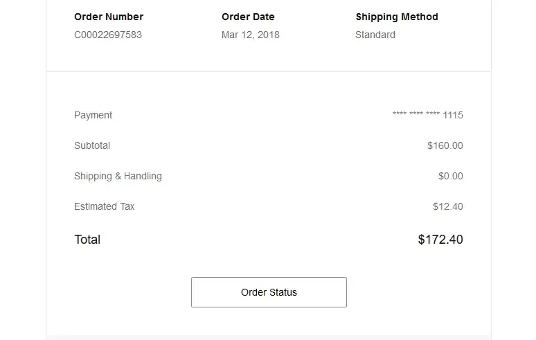This screenshot has height=340, width=536.
Task: Click the Shipping & Handling label
Action: 118,176
